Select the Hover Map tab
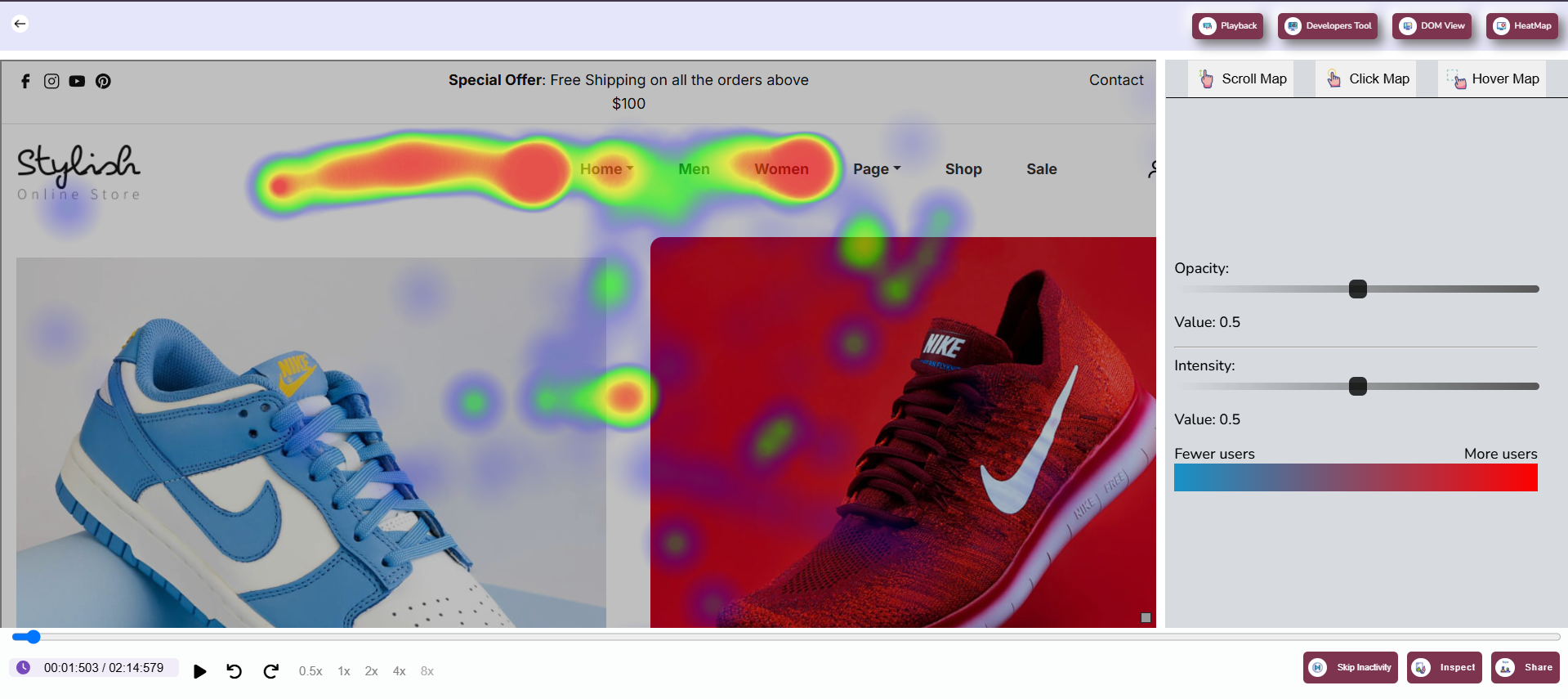 point(1492,79)
